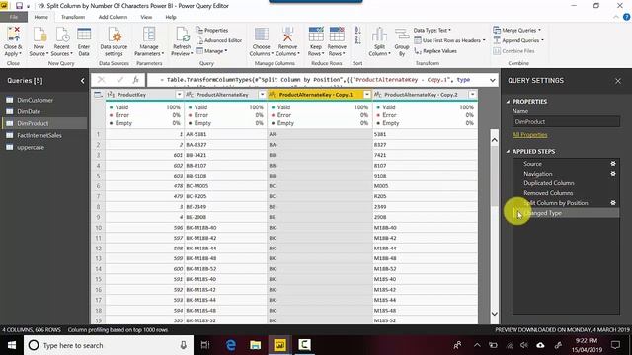Click the vertical scrollbar down arrow
The image size is (632, 355).
(494, 314)
